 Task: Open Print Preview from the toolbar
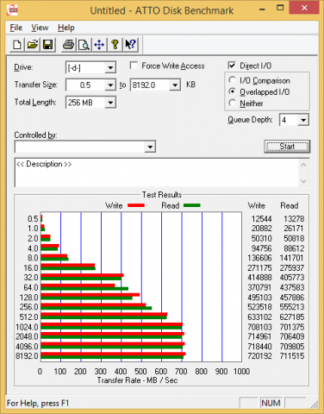[84, 45]
